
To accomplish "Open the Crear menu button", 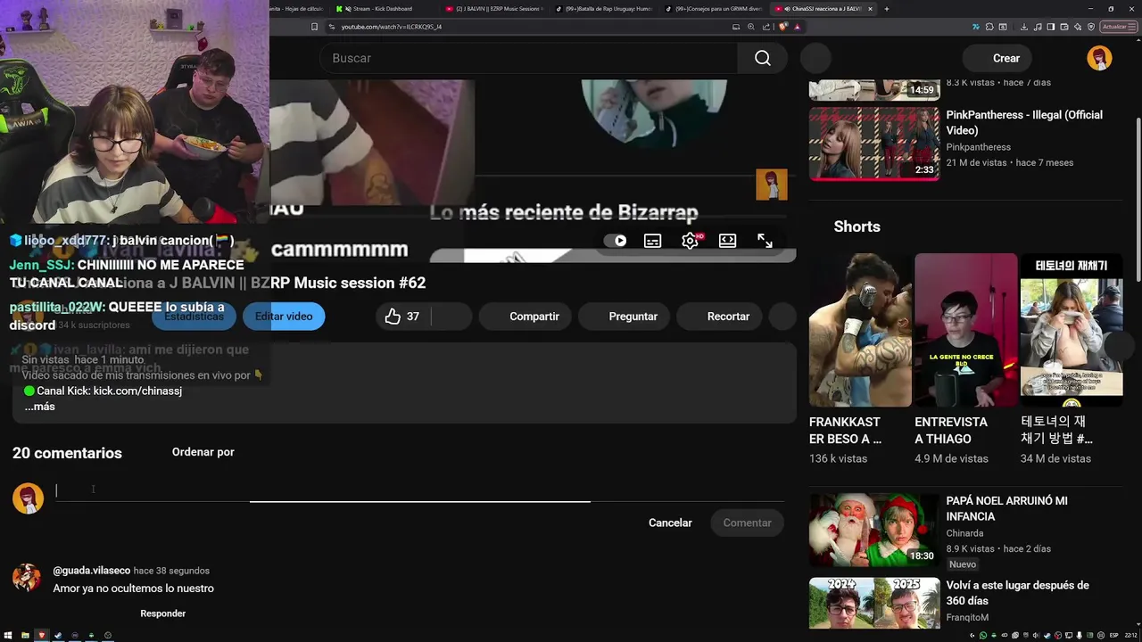I will (x=997, y=58).
